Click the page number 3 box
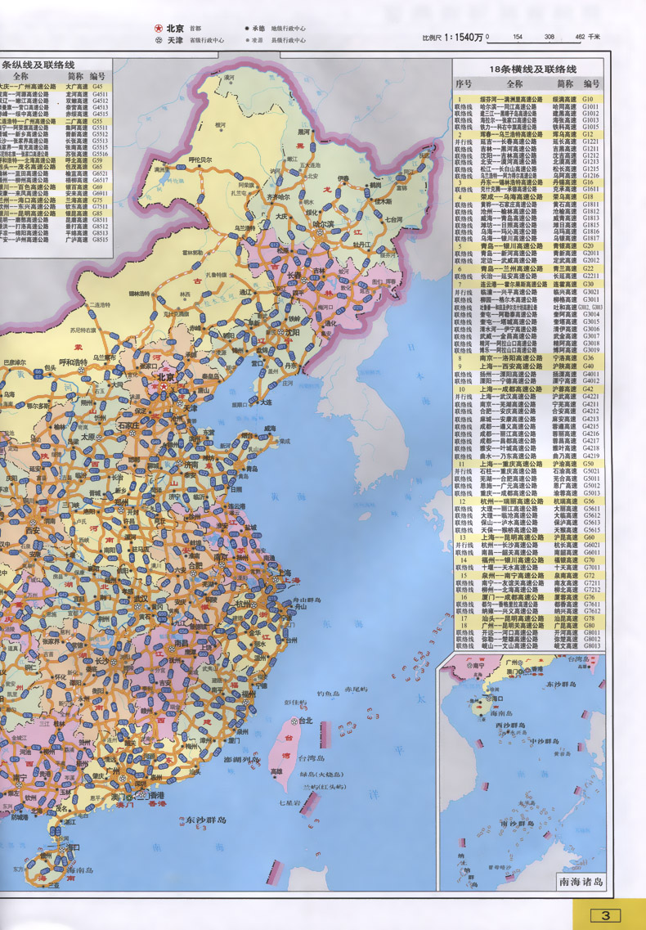 (605, 915)
